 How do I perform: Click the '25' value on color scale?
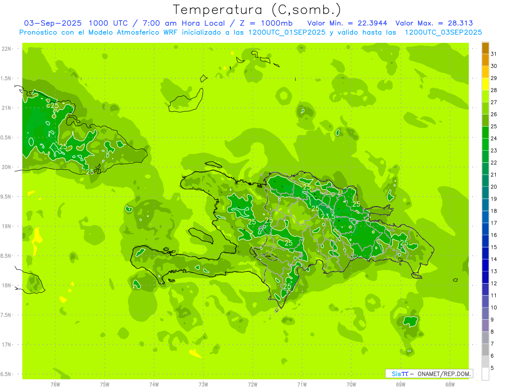494,126
